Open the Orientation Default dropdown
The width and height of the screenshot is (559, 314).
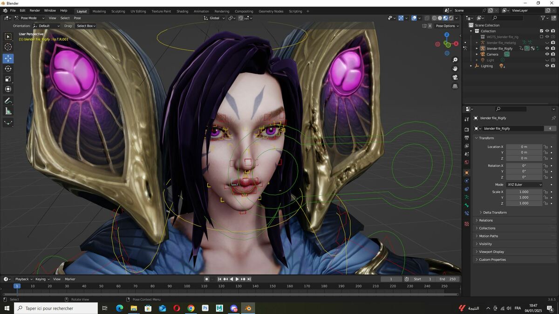coord(46,26)
